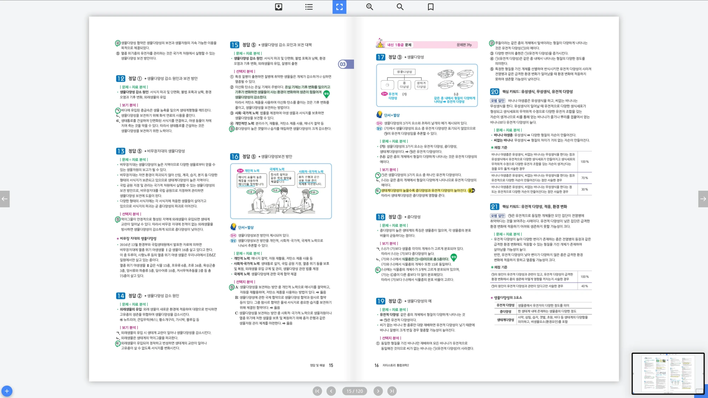Flip back using left edge arrow
The width and height of the screenshot is (708, 398).
tap(5, 199)
